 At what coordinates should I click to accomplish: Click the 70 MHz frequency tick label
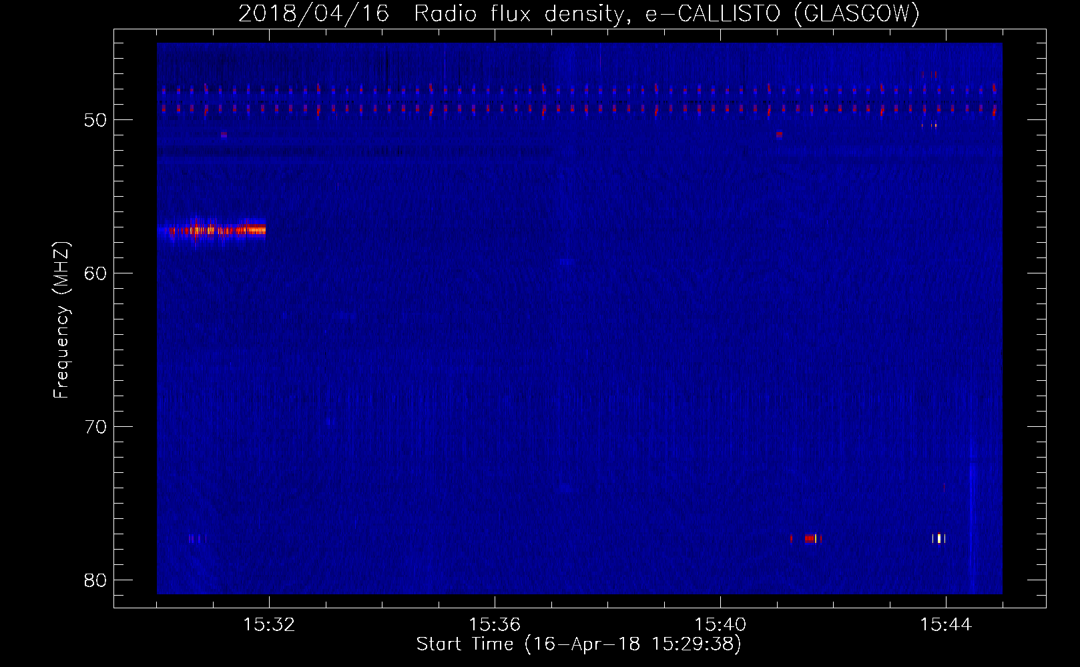click(x=96, y=427)
